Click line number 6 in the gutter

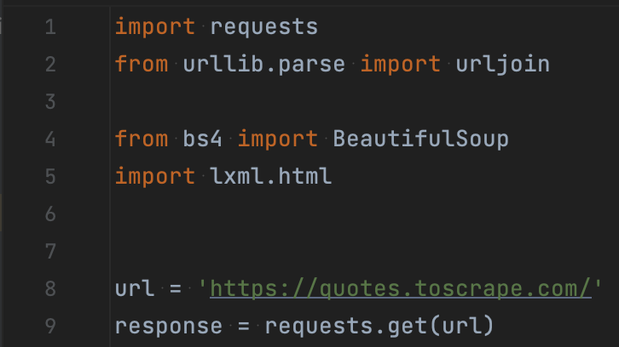50,213
